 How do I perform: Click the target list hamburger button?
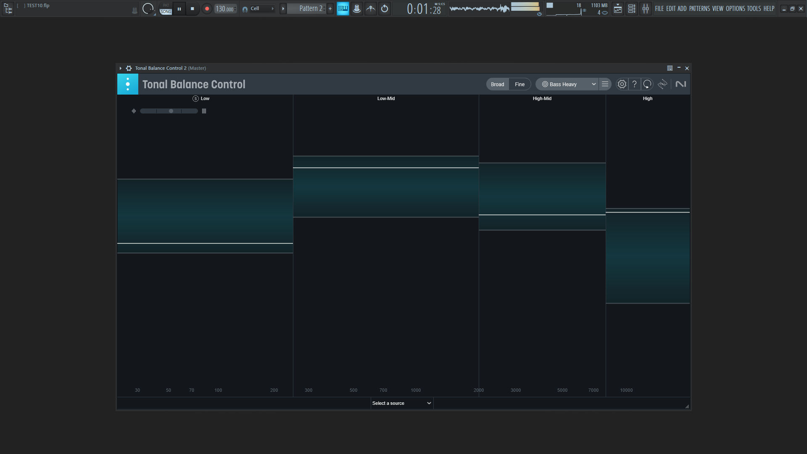click(605, 84)
